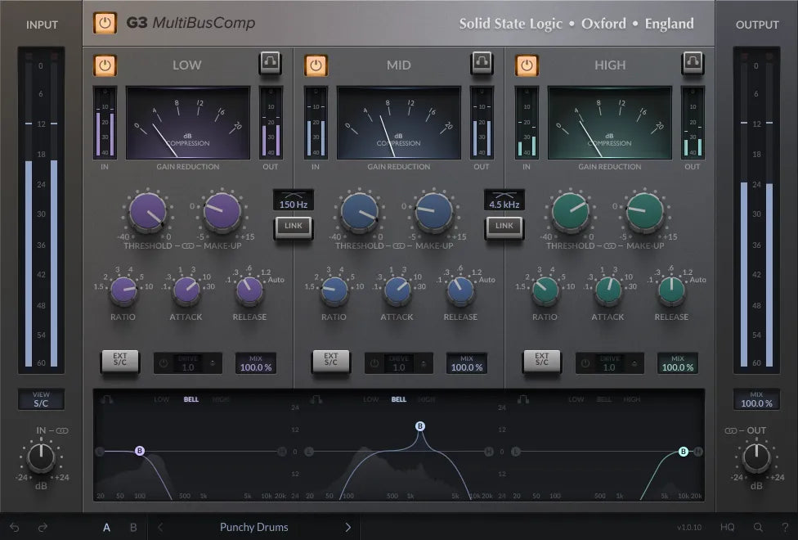Toggle the LOW band power button
The width and height of the screenshot is (798, 540).
pos(105,65)
